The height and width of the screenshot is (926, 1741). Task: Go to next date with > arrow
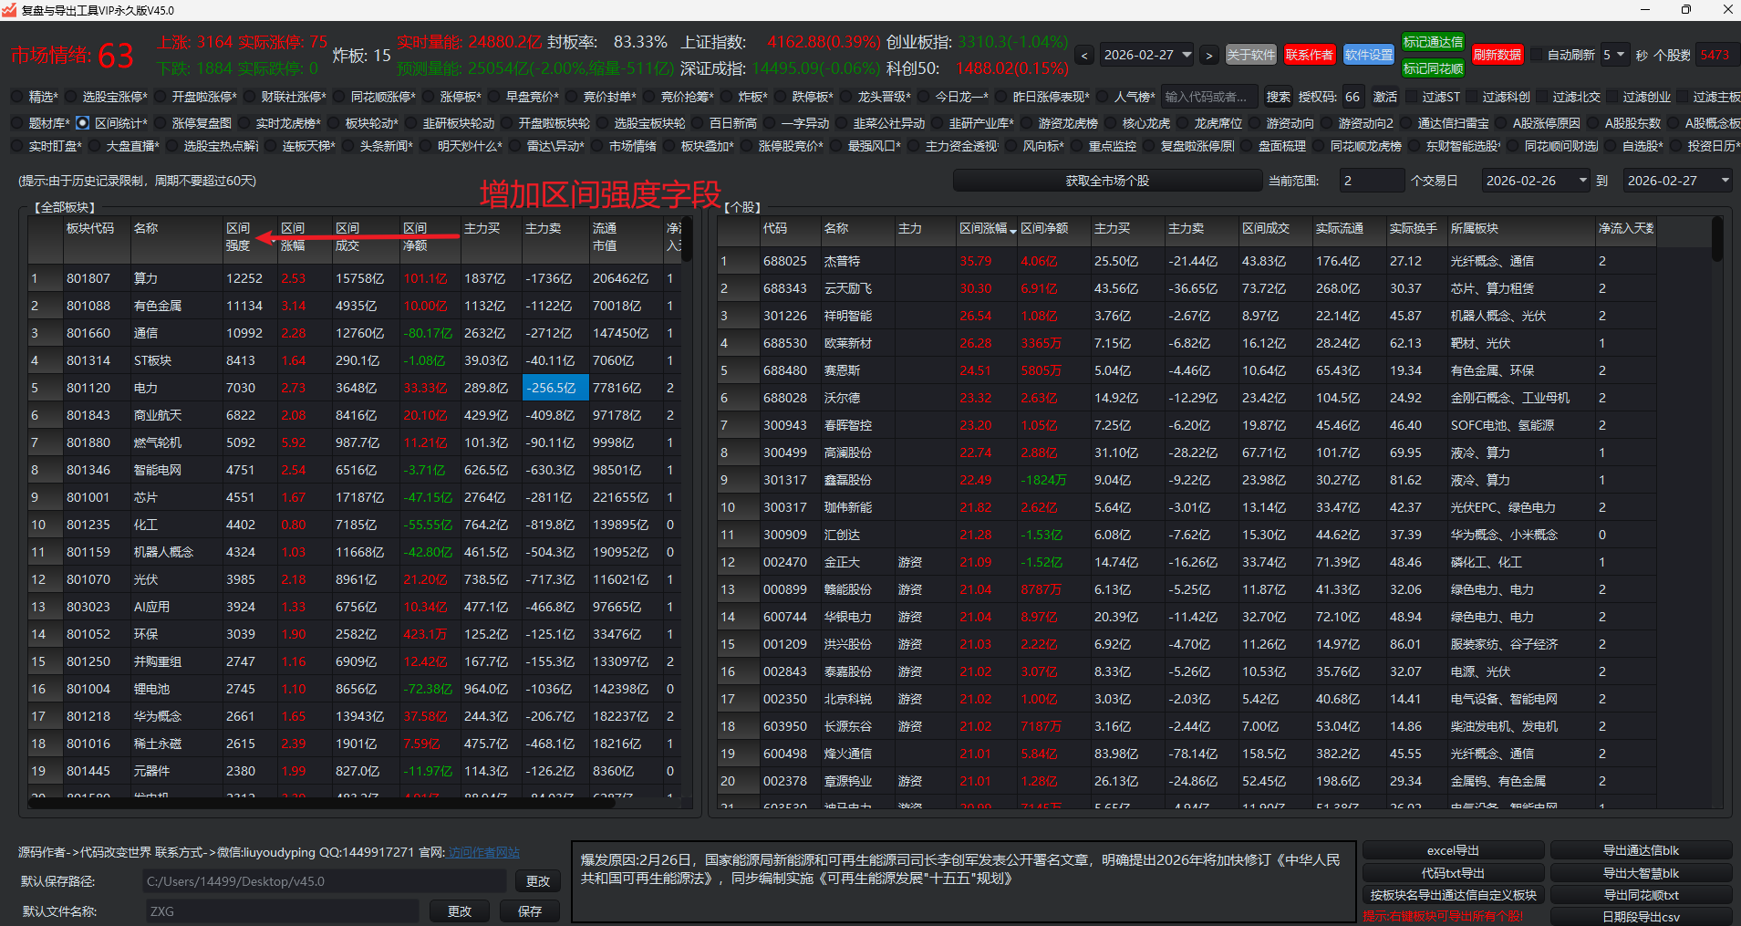pyautogui.click(x=1208, y=56)
